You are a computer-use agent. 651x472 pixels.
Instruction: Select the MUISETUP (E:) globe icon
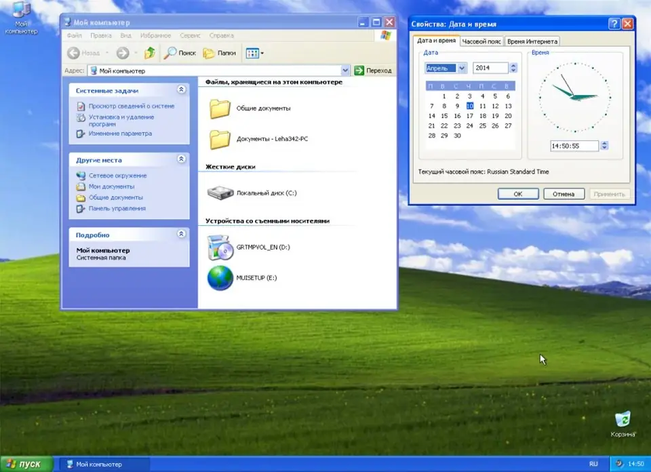220,278
